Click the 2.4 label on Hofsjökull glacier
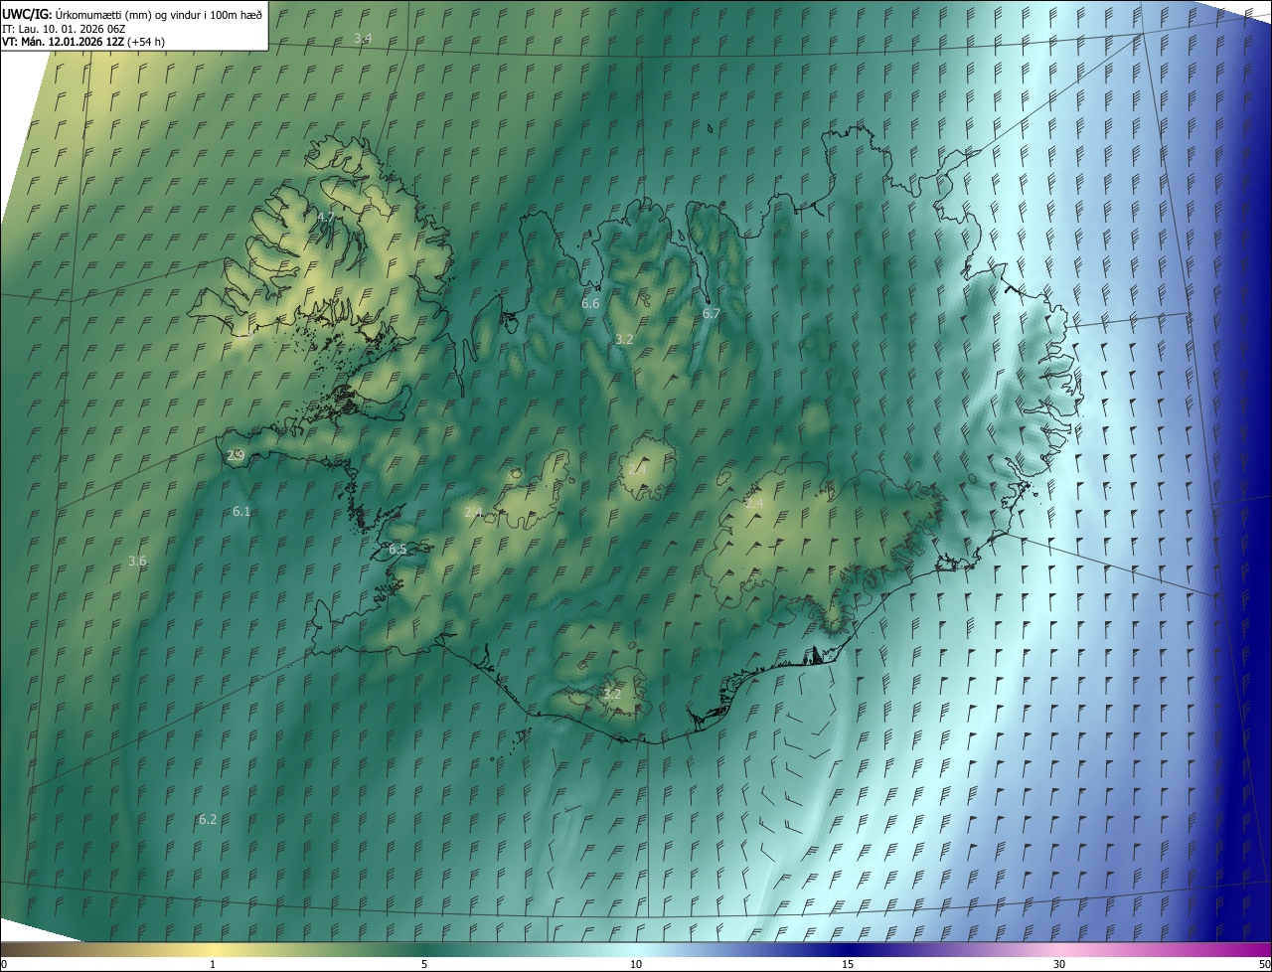Viewport: 1272px width, 972px height. click(637, 469)
